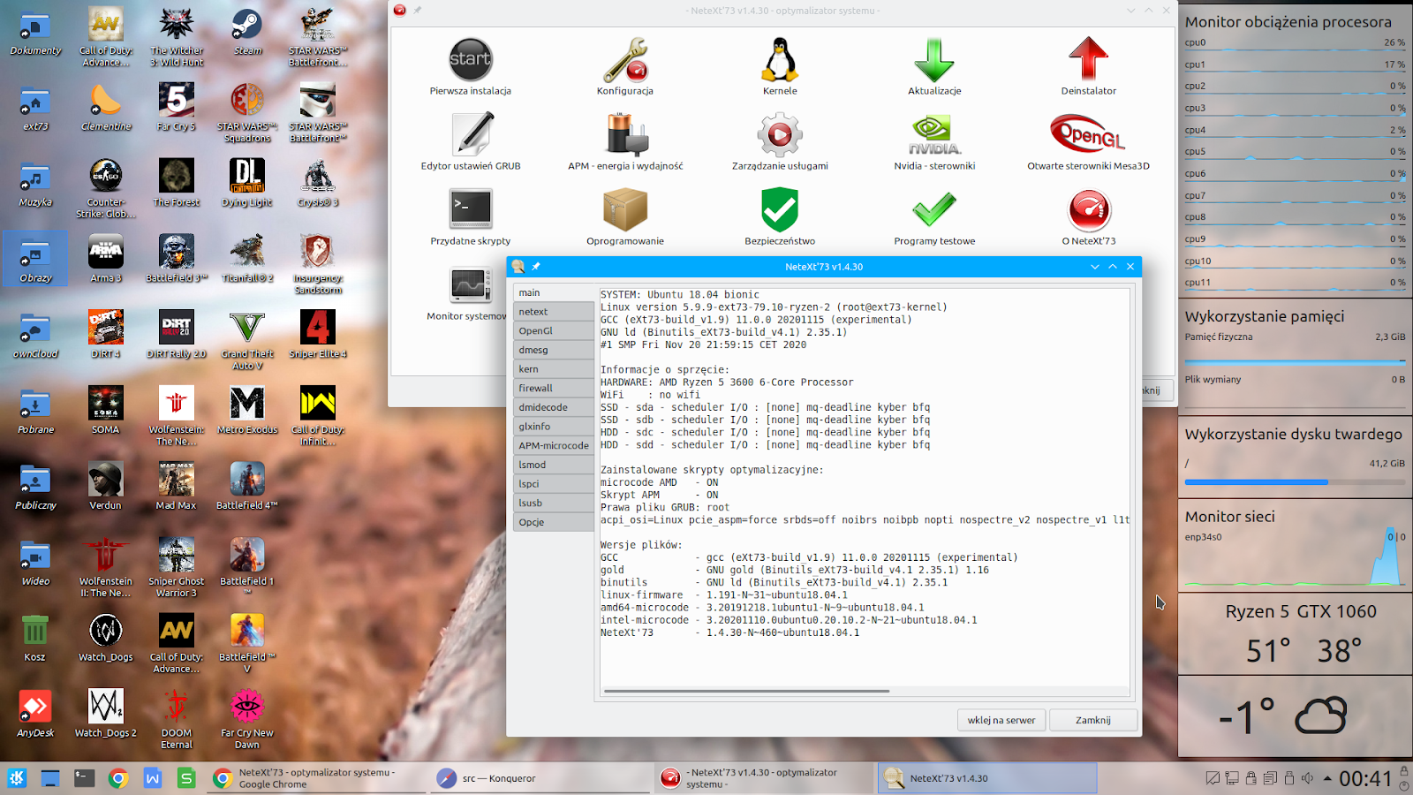Switch to Google Chrome taskbar entry
The image size is (1413, 795).
click(318, 778)
